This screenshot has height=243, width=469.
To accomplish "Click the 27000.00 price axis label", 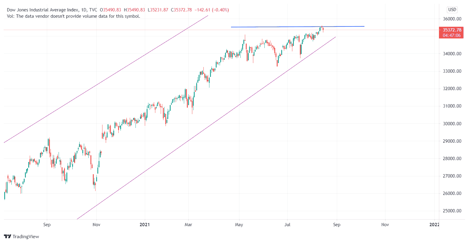I will point(452,176).
